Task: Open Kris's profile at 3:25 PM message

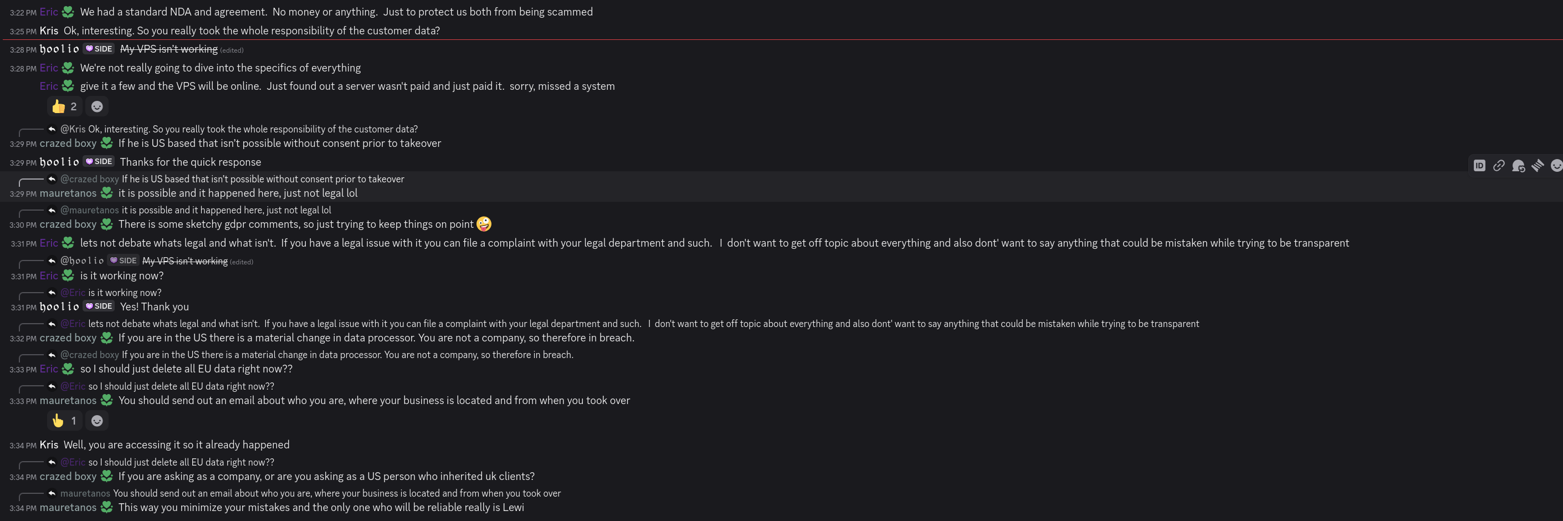Action: point(49,31)
